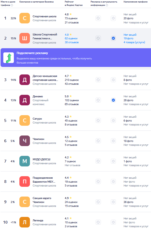Click the advertising icon in Динамо row
Screen dimensions: 151x230
(98, 100)
